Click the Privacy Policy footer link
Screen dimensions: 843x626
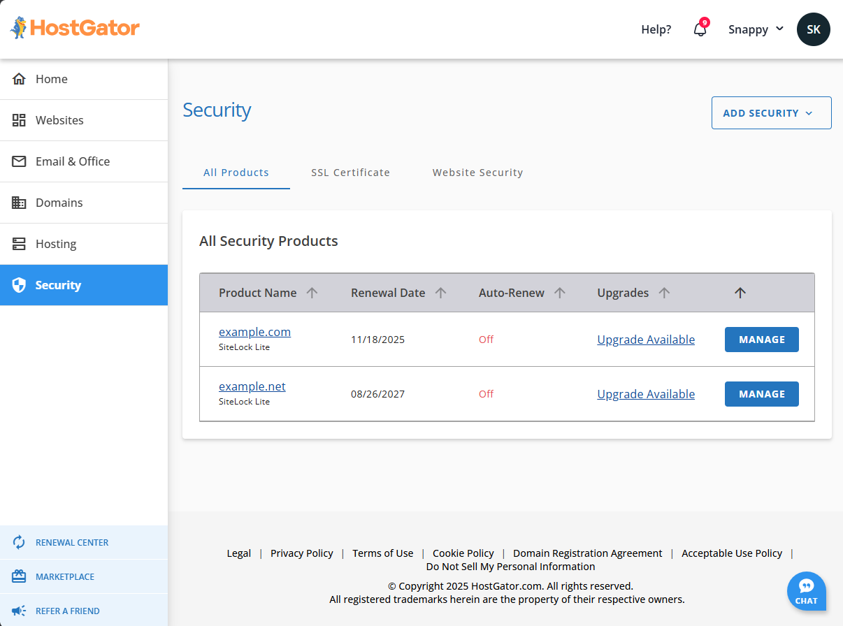(x=301, y=553)
